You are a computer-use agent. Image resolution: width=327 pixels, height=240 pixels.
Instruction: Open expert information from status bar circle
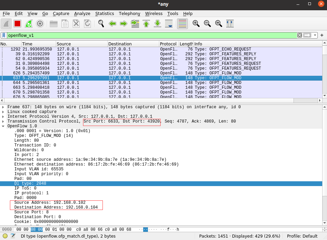pyautogui.click(x=5, y=236)
